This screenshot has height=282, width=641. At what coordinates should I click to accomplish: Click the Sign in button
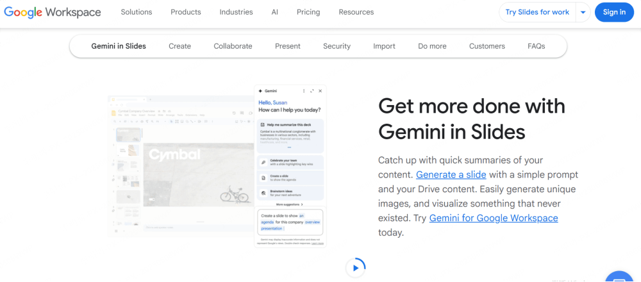(x=614, y=12)
